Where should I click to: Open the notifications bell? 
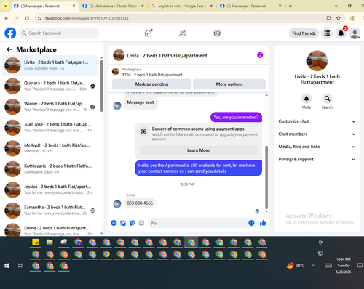[341, 33]
